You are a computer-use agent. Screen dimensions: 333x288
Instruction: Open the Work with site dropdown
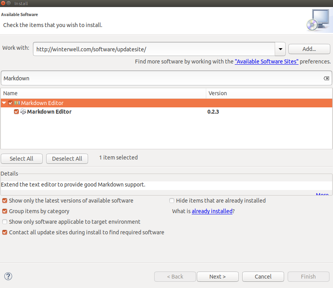[x=280, y=49]
